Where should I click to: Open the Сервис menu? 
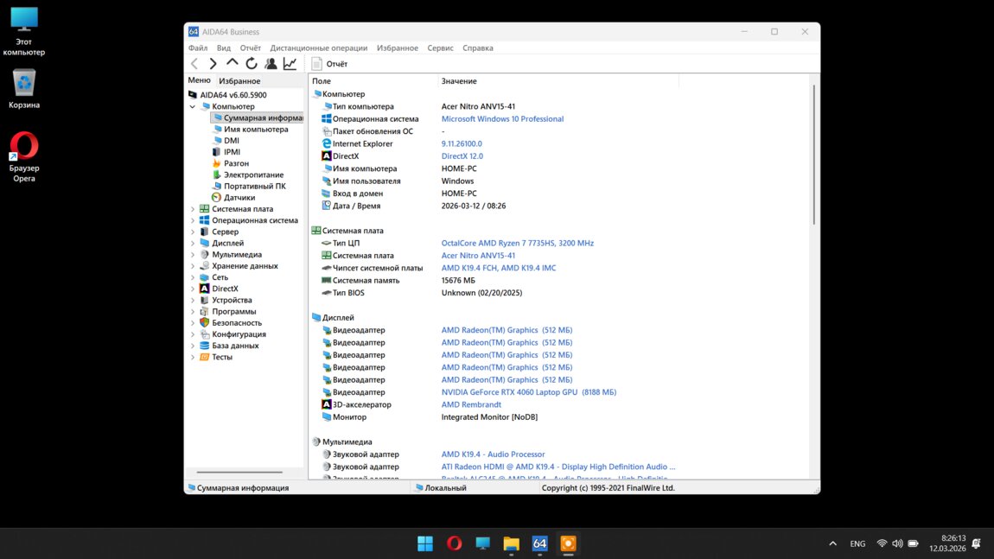point(440,48)
